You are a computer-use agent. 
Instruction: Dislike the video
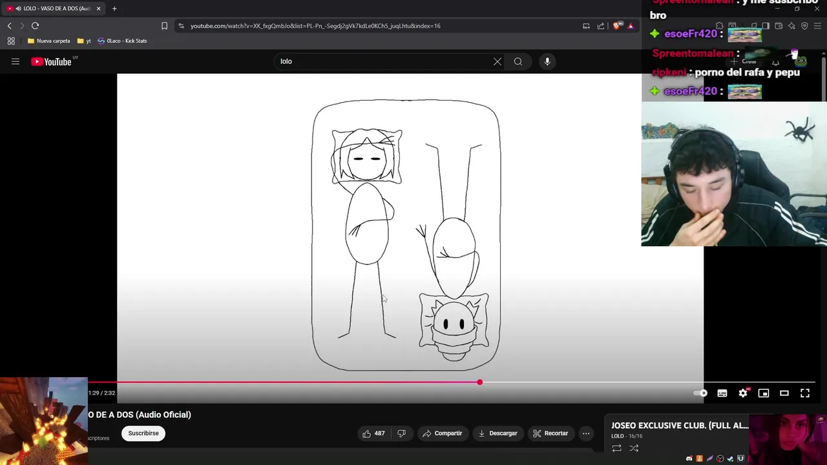click(401, 433)
